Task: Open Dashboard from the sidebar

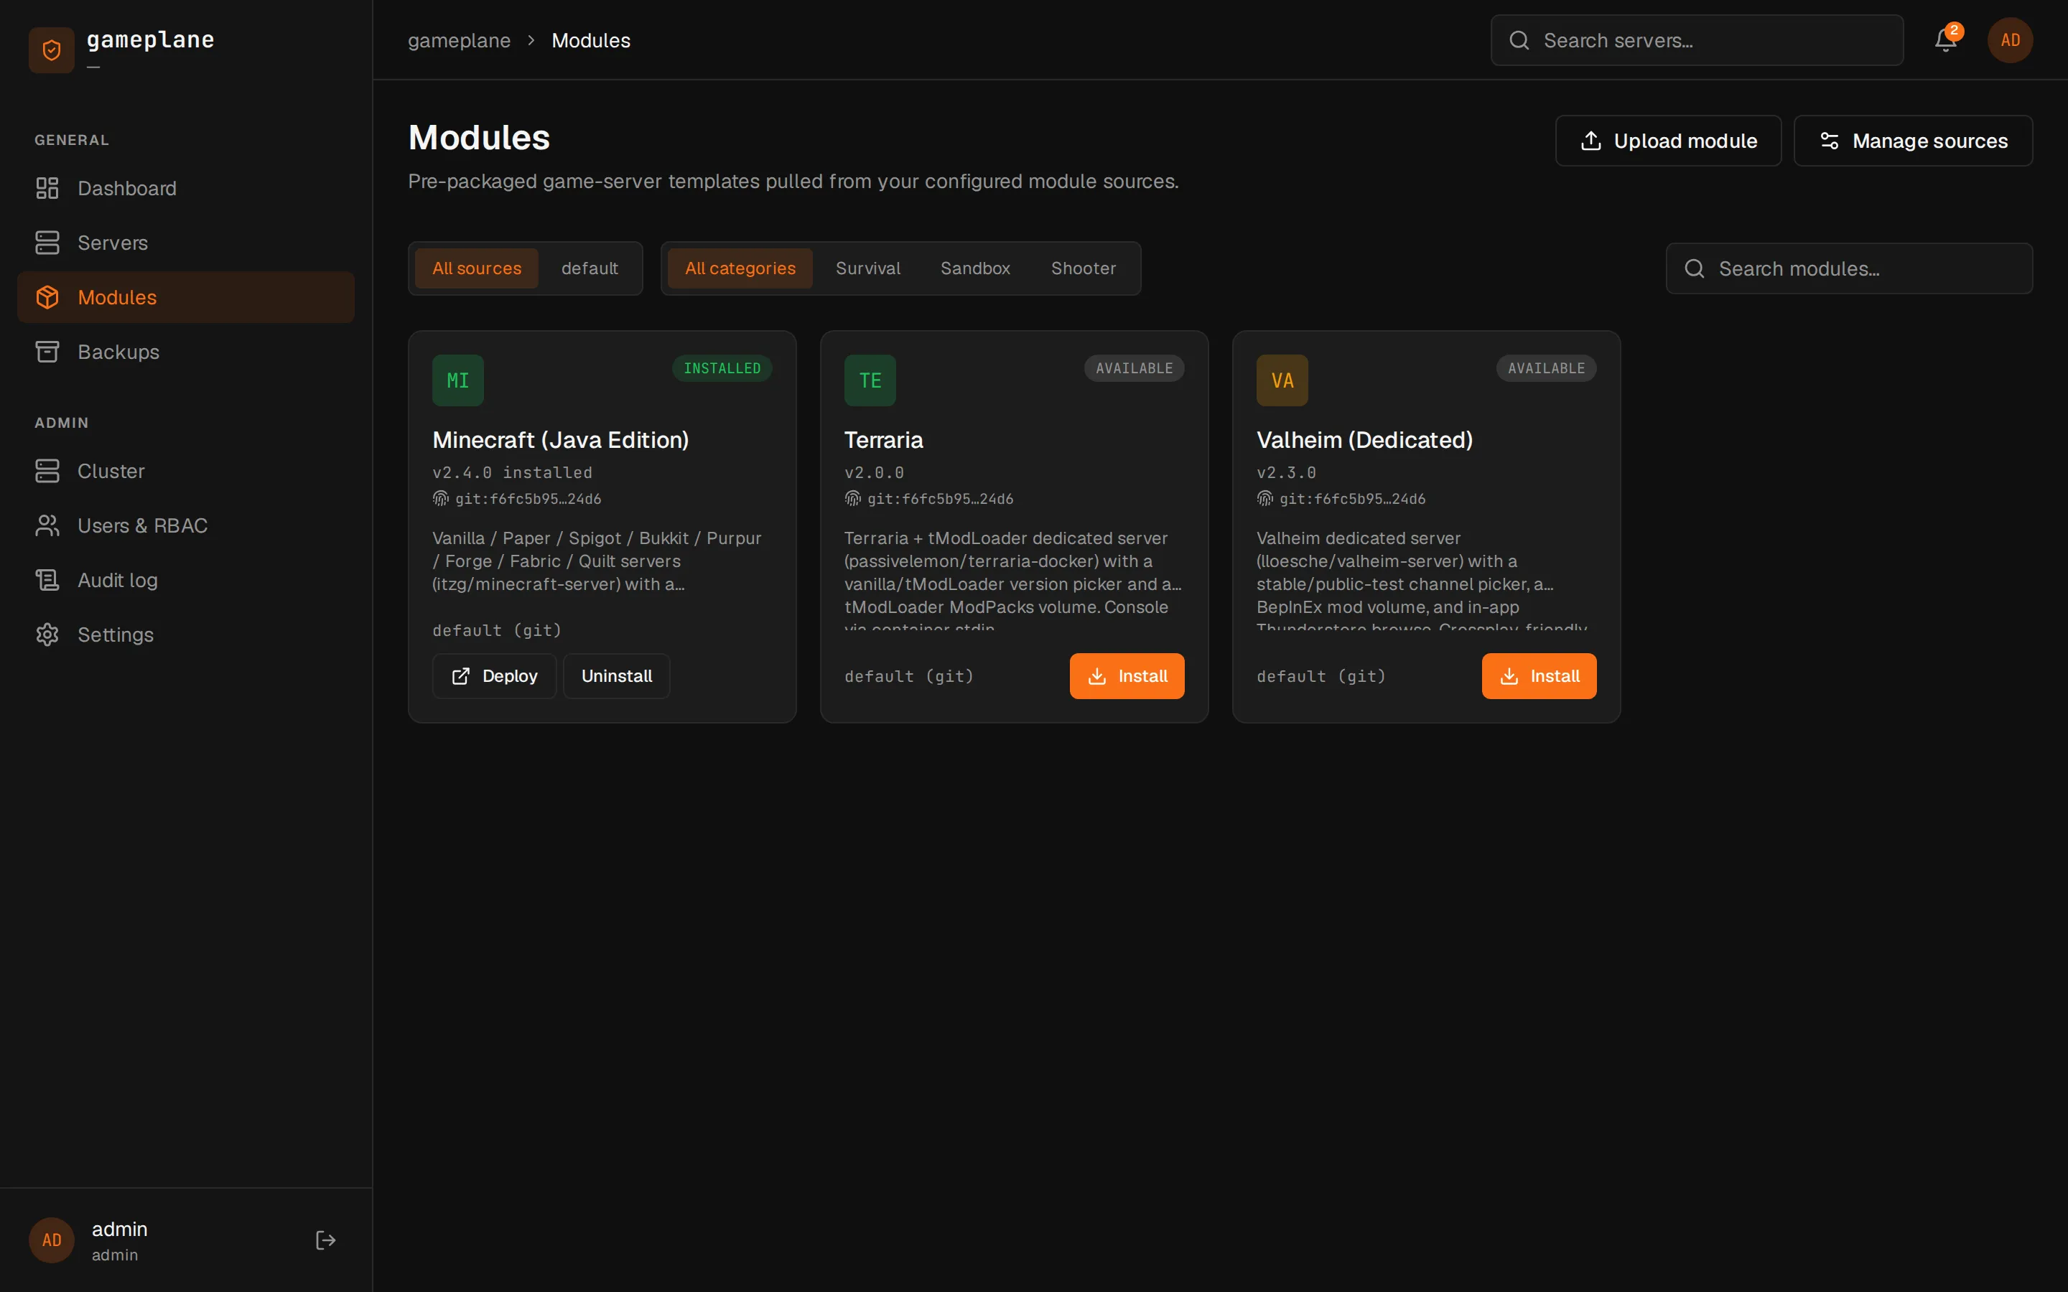Action: [185, 188]
